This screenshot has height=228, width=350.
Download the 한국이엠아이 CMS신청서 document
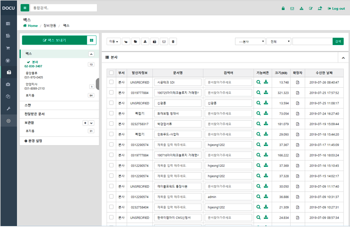[266, 217]
